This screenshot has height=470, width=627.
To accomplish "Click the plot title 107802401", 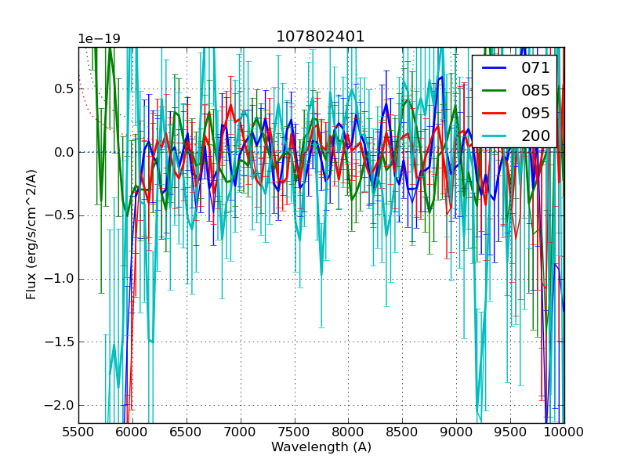I will pyautogui.click(x=321, y=37).
